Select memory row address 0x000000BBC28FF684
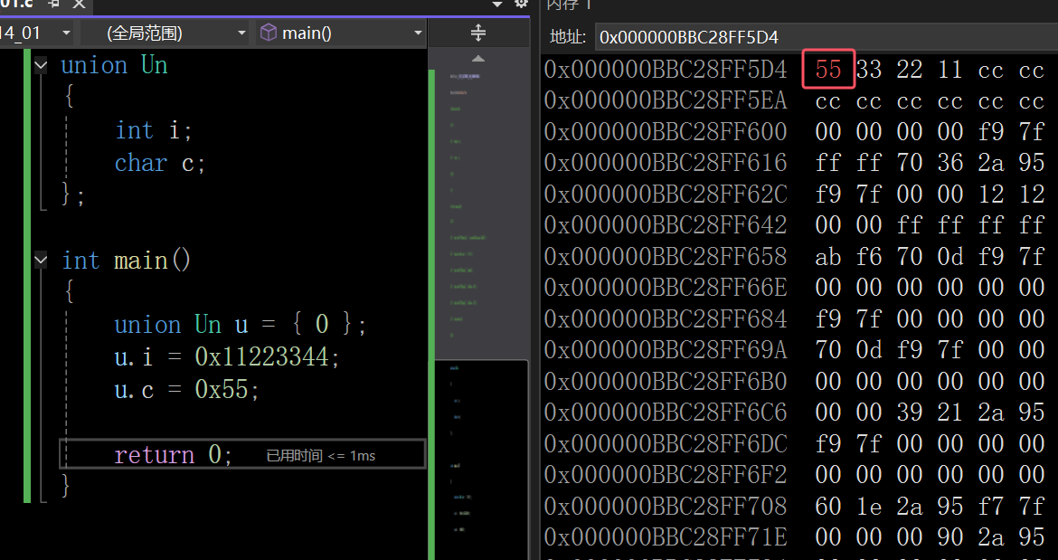 (666, 318)
